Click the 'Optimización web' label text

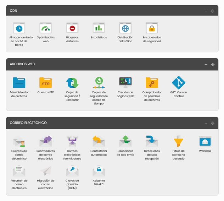(46, 39)
